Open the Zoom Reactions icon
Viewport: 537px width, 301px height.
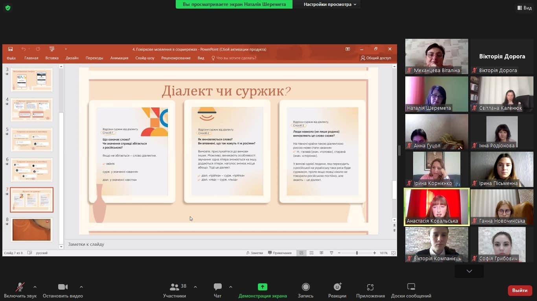coord(337,287)
